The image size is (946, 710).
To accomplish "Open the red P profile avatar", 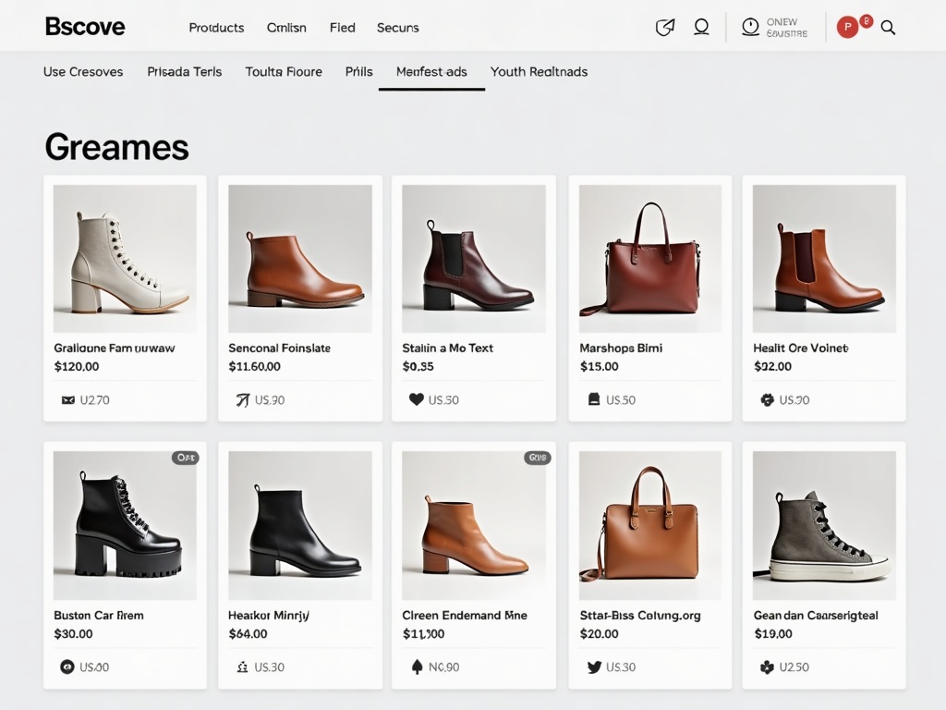I will click(x=848, y=27).
